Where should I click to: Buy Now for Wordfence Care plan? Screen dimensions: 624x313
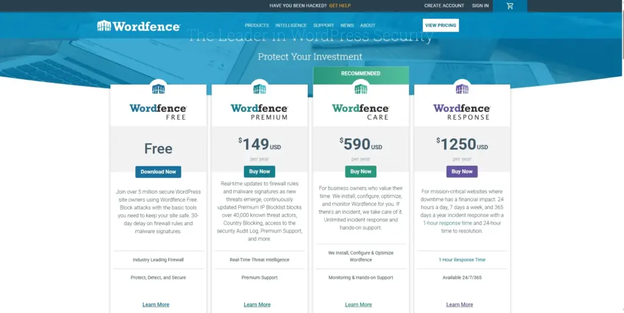point(361,172)
